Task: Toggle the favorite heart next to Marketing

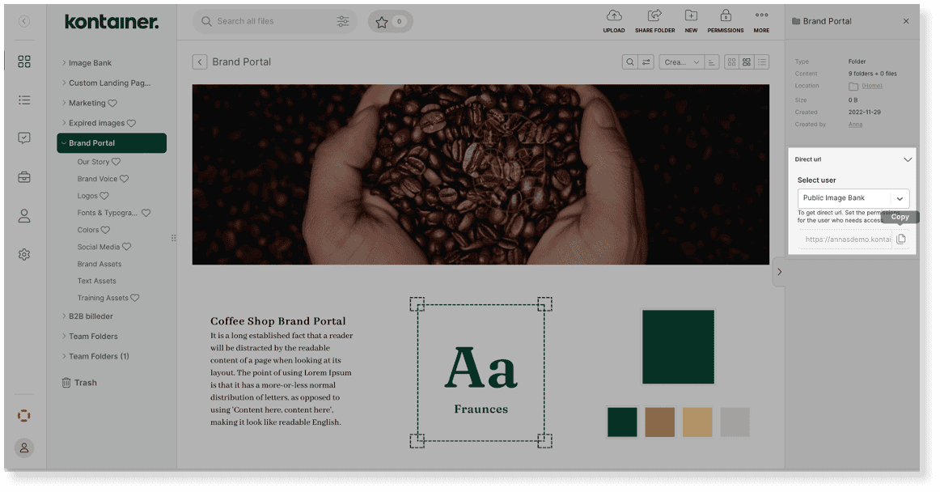Action: [112, 104]
